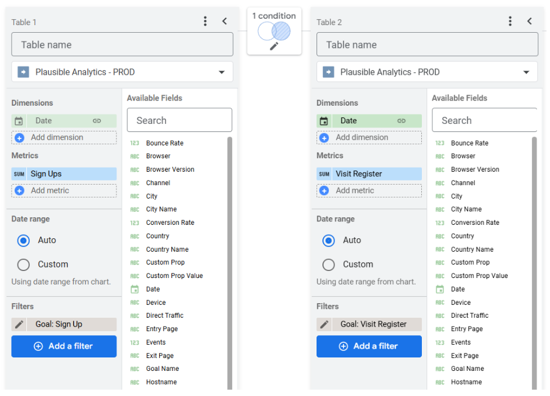The width and height of the screenshot is (550, 396).
Task: Select Auto date range in Table 1
Action: tap(23, 240)
